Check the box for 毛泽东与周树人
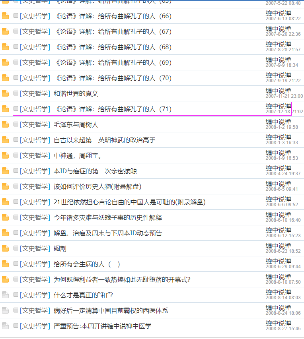The image size is (304, 339). click(16, 124)
